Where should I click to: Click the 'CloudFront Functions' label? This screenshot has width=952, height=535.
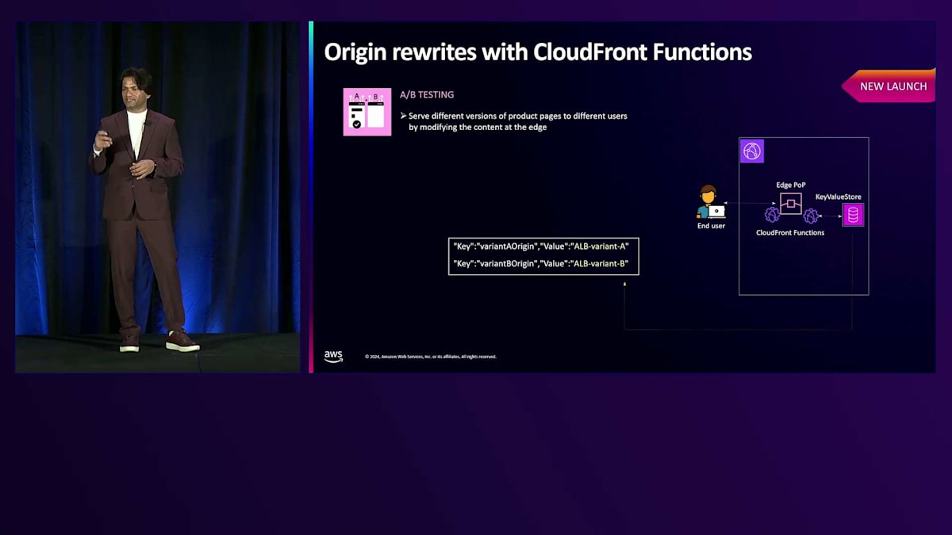(790, 232)
